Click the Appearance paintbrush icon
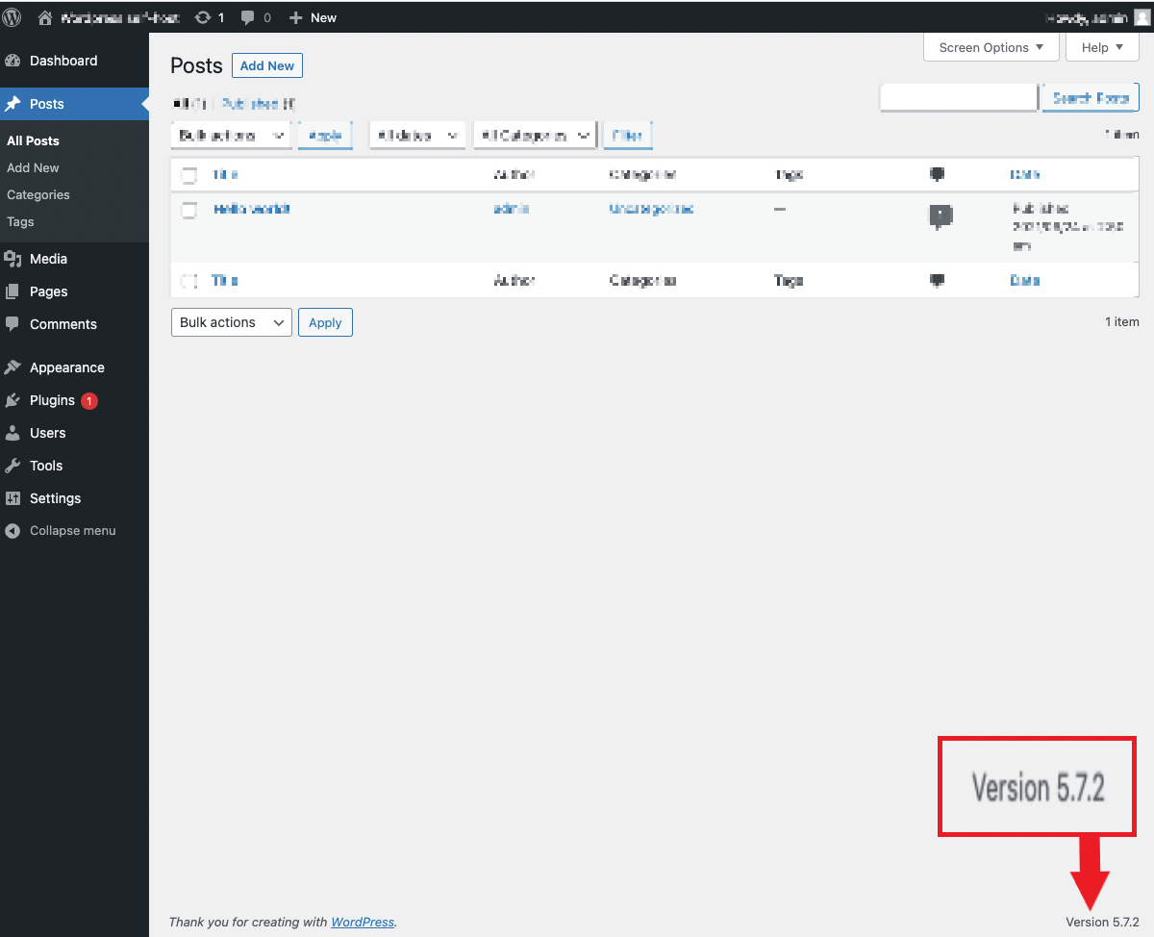The image size is (1154, 937). point(13,367)
